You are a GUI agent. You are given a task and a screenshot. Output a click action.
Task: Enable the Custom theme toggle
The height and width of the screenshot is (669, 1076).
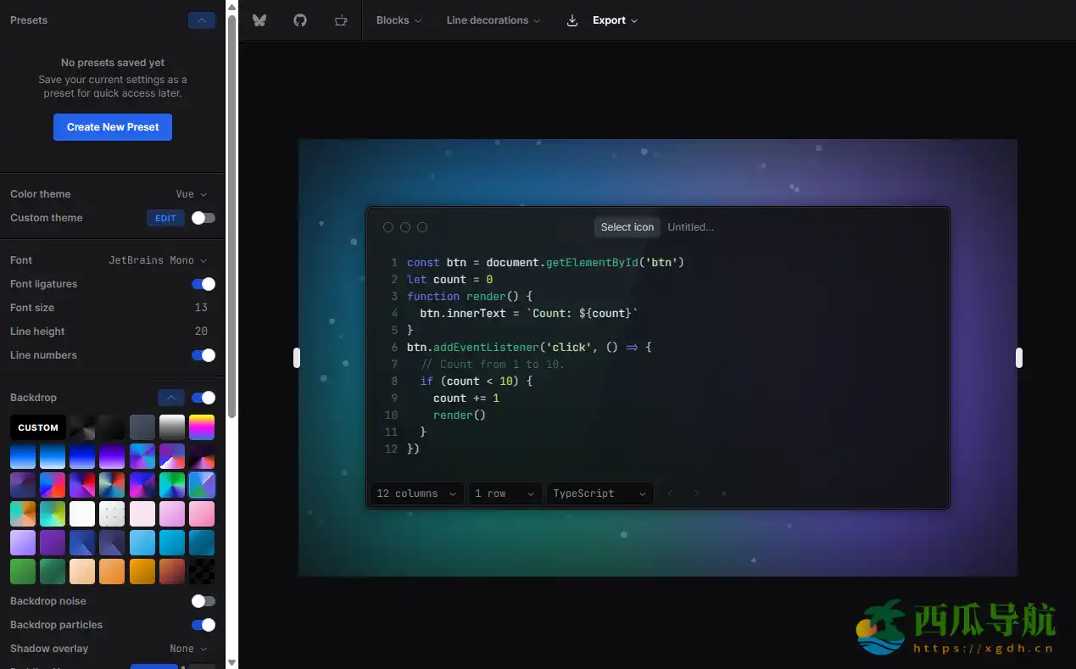tap(203, 218)
